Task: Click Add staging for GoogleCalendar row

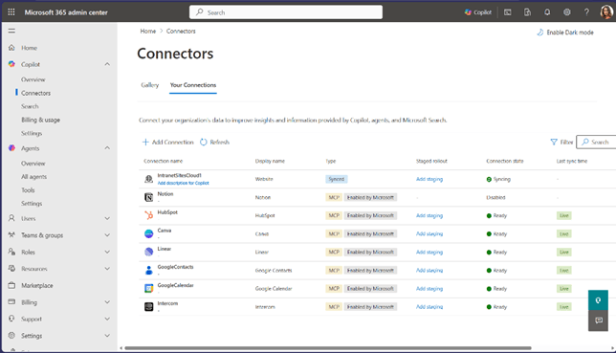Action: [429, 289]
